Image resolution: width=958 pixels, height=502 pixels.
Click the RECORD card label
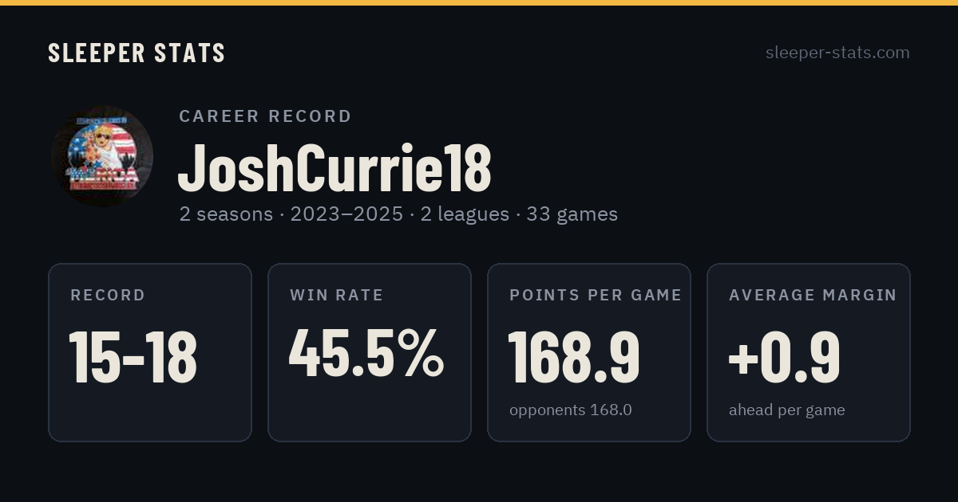(x=108, y=295)
